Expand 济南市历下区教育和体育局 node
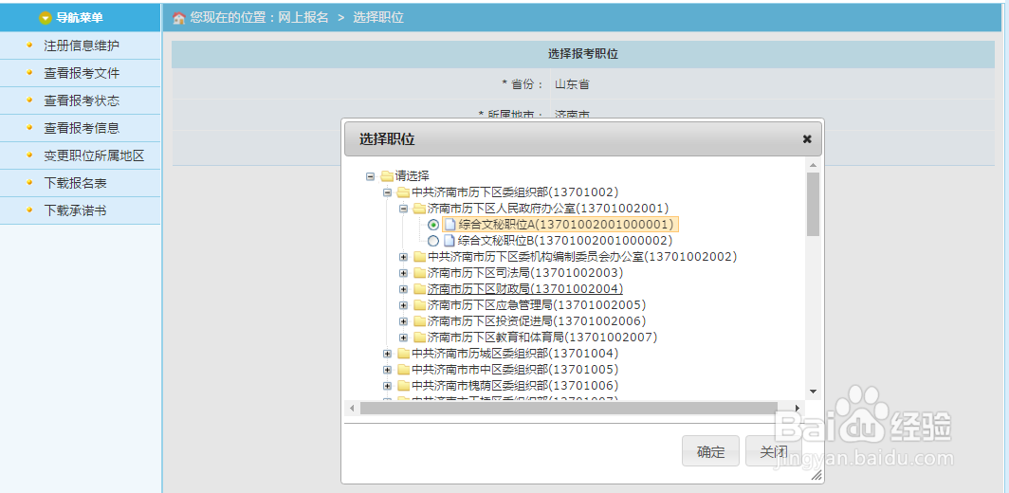The height and width of the screenshot is (493, 1009). pyautogui.click(x=403, y=338)
